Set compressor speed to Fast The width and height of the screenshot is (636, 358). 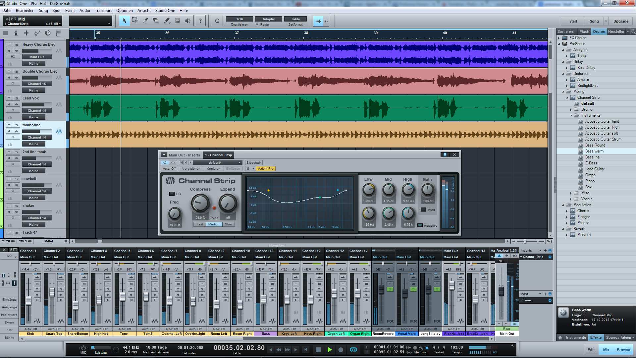click(x=200, y=224)
